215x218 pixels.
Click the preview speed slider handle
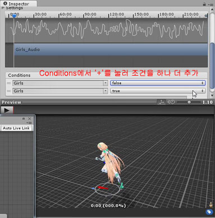click(189, 102)
